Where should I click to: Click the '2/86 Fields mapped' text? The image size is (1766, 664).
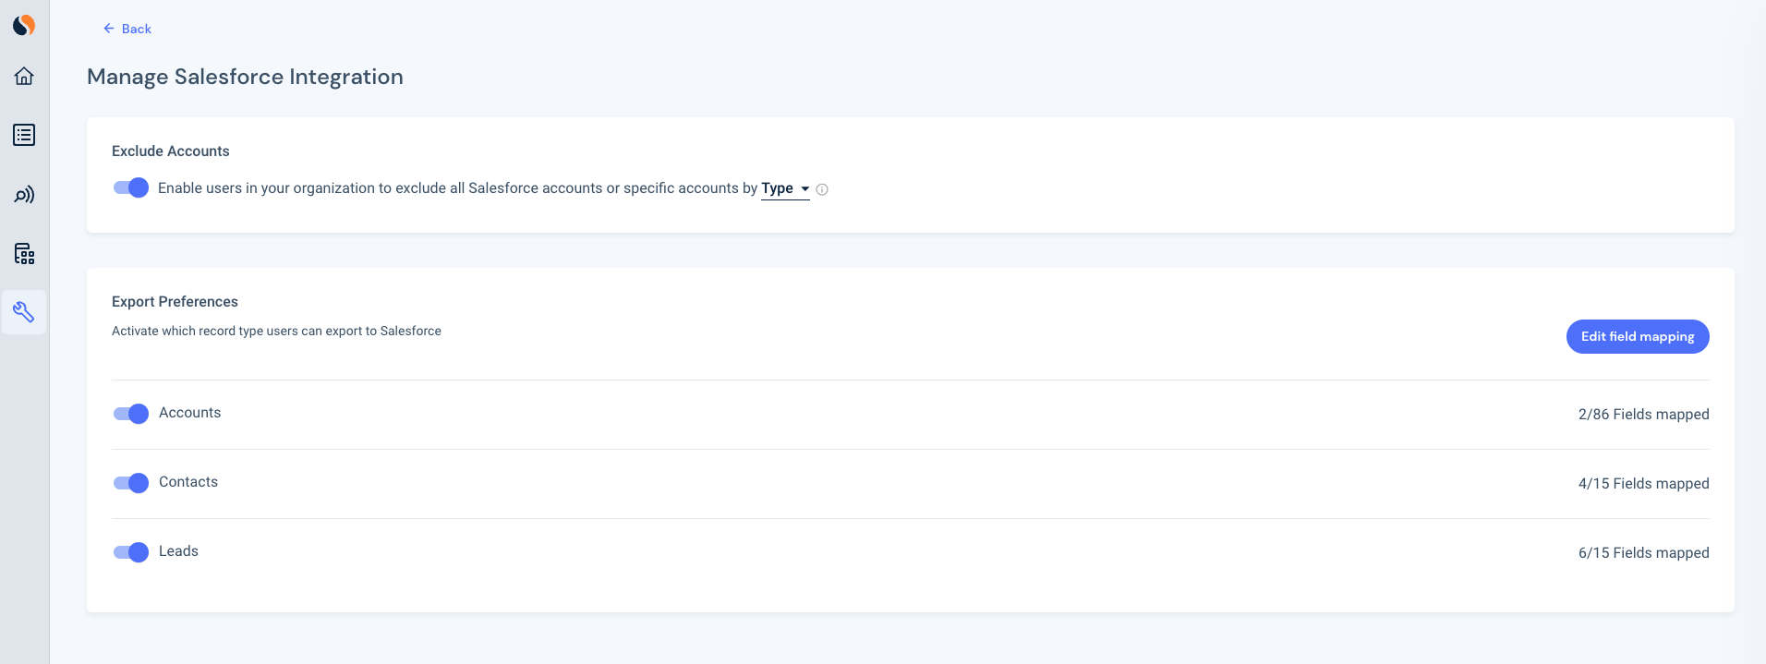(1644, 415)
